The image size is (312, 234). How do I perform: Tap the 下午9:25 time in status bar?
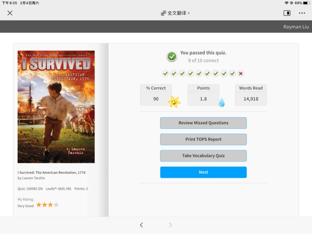tap(9, 3)
